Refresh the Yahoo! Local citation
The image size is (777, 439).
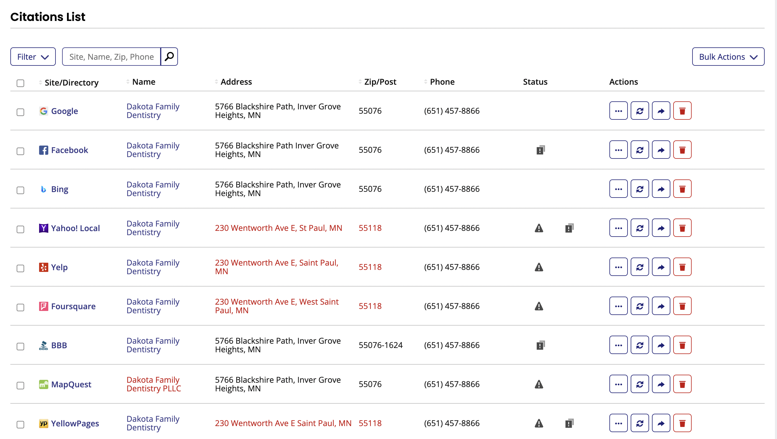640,228
